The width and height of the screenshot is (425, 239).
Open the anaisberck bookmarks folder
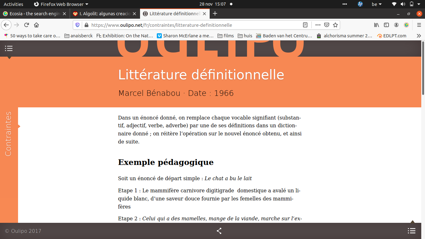tap(78, 36)
